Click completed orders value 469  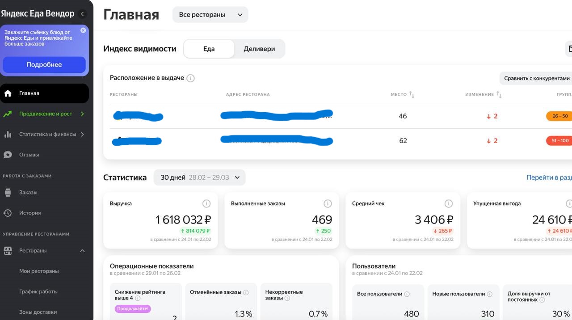322,220
